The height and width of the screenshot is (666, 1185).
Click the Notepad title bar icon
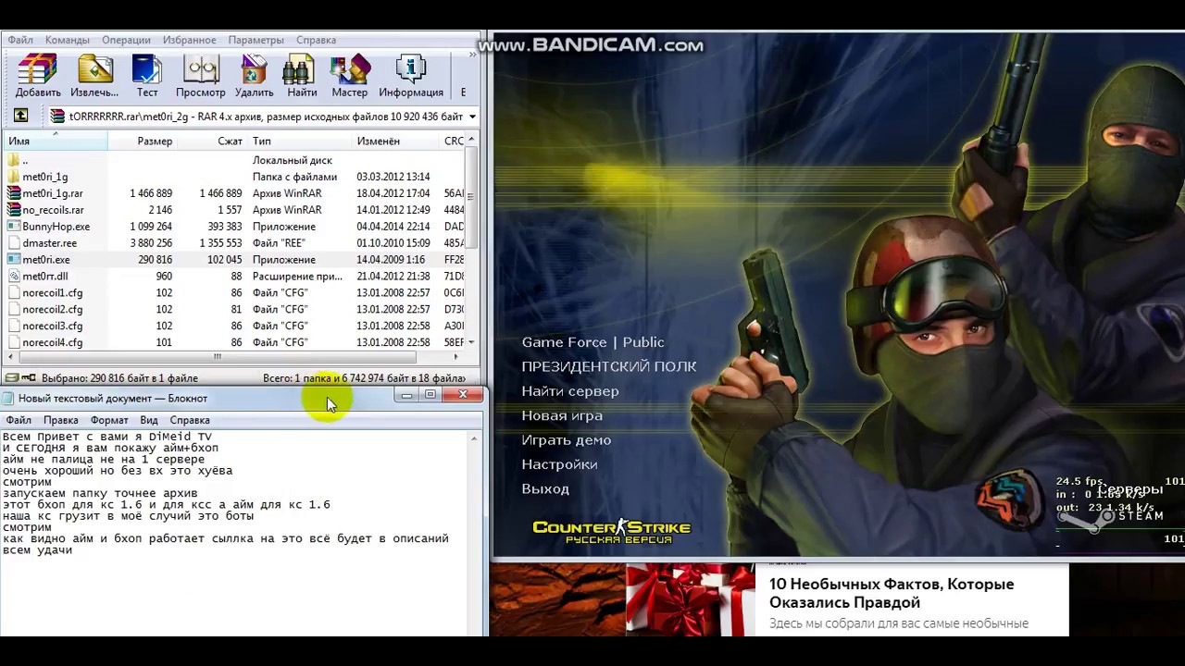[x=8, y=399]
